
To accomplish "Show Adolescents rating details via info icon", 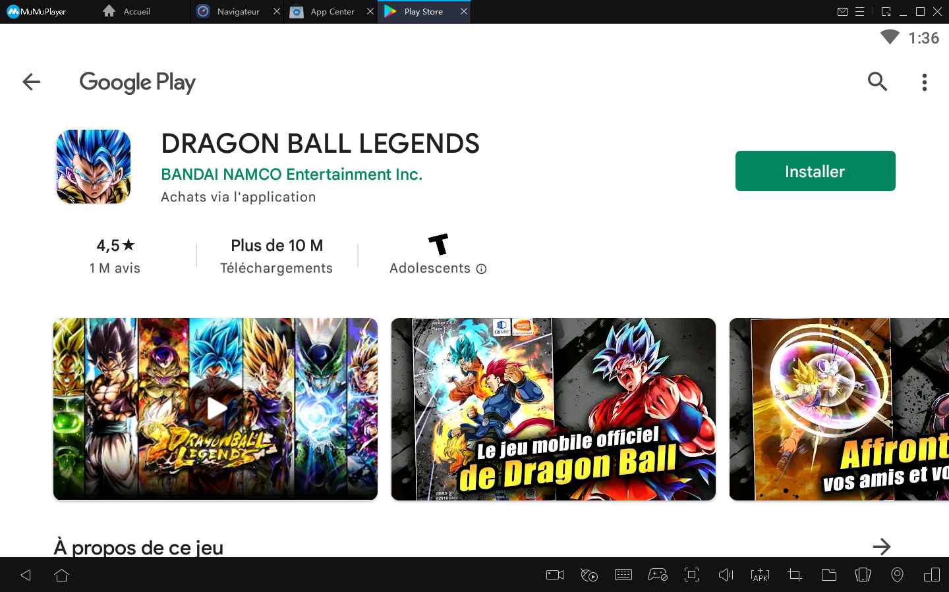I will point(481,269).
